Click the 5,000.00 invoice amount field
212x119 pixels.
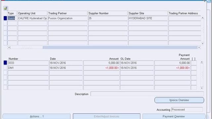(x=101, y=63)
